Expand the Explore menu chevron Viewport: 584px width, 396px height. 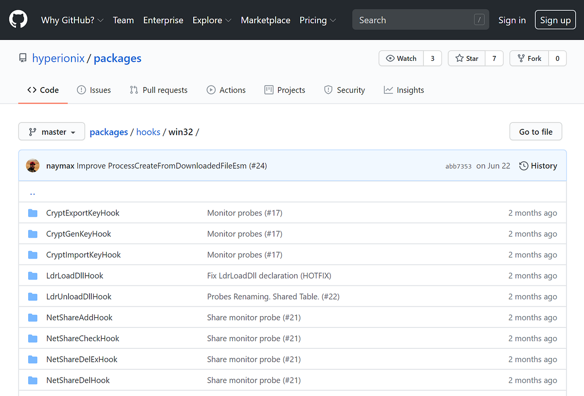(x=228, y=20)
